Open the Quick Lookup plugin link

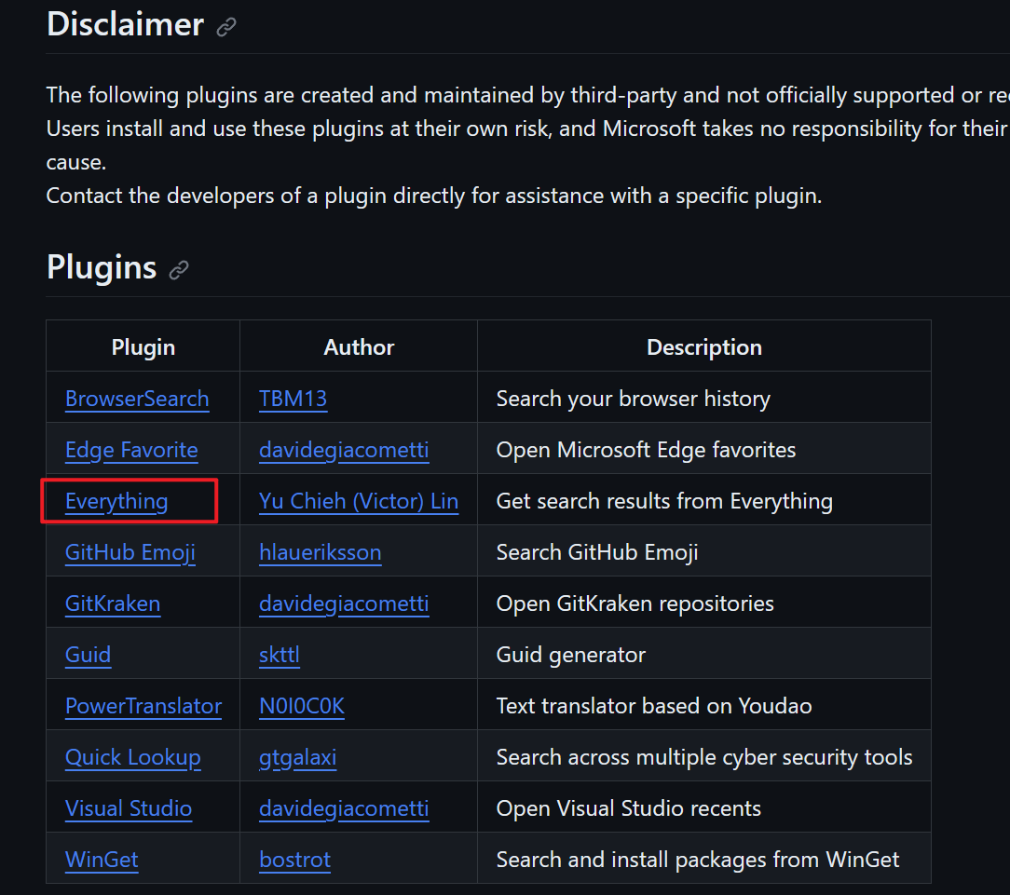pyautogui.click(x=133, y=757)
